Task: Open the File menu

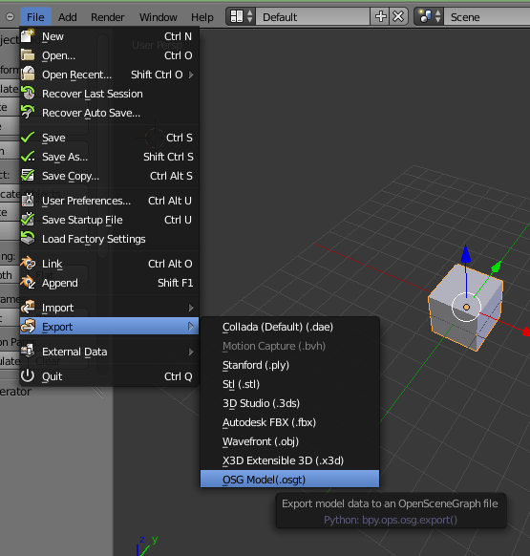Action: 35,17
